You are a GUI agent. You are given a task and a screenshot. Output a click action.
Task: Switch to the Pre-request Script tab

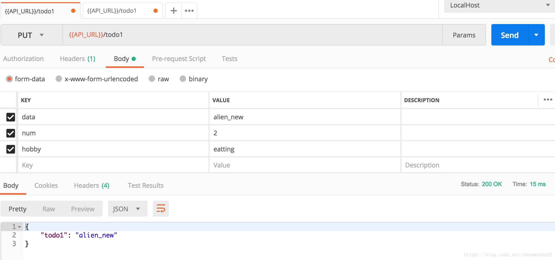click(x=179, y=59)
